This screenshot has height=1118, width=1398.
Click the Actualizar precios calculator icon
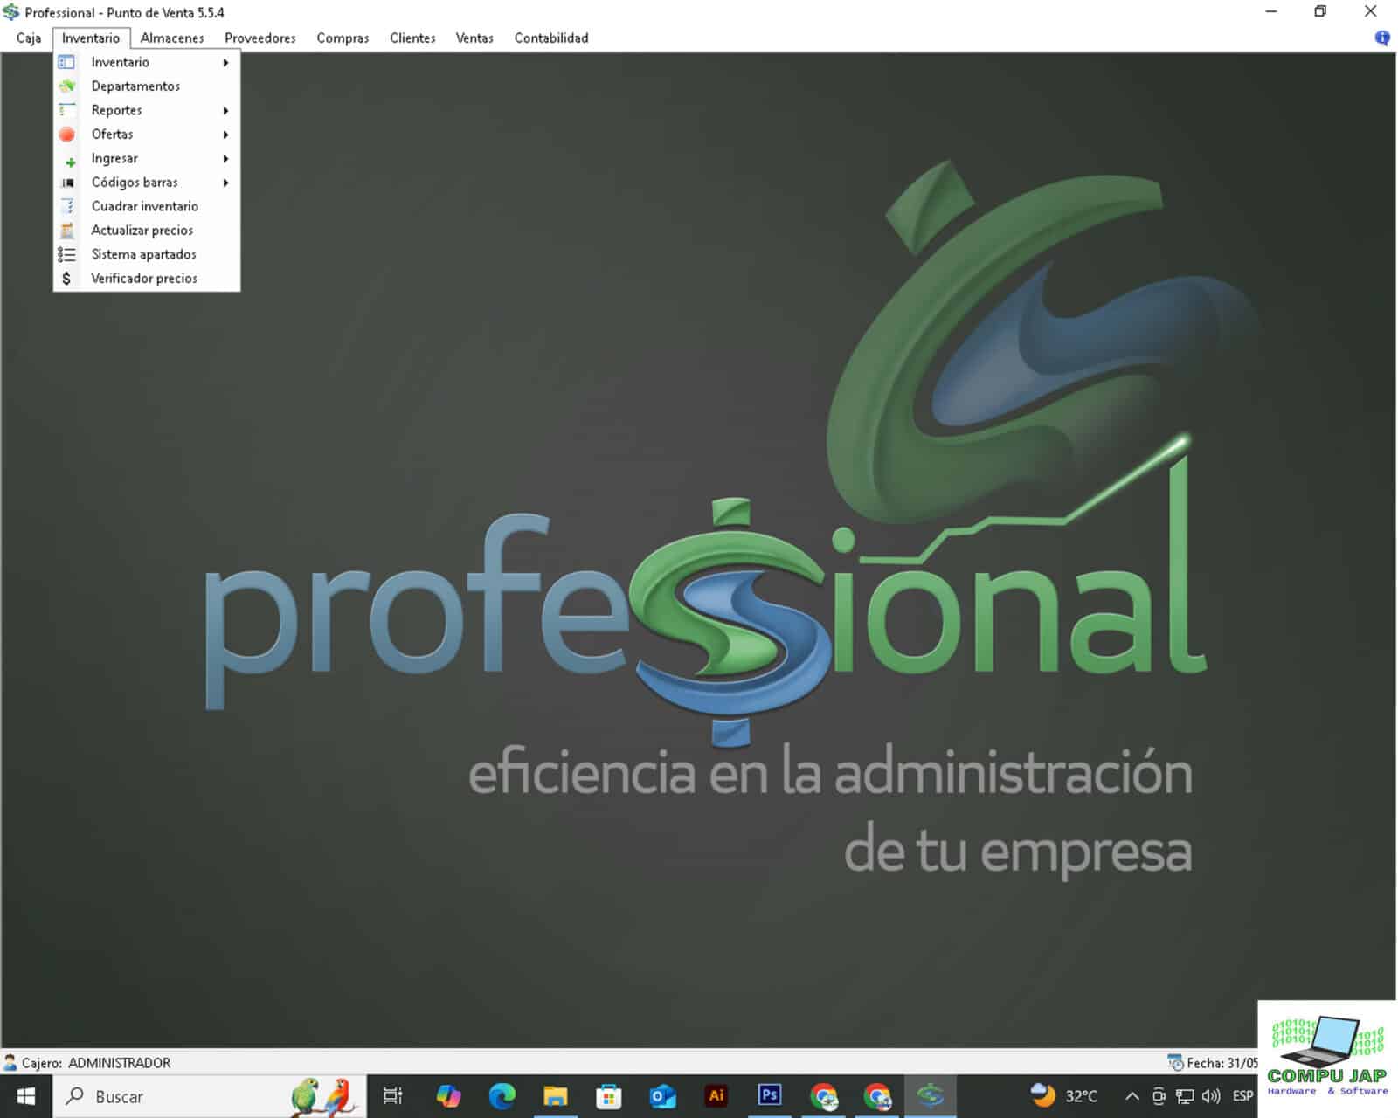[x=66, y=231]
